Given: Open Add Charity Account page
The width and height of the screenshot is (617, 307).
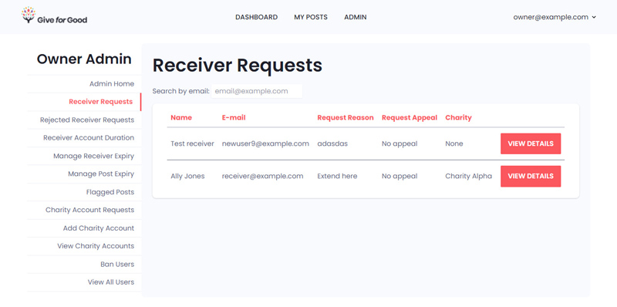Looking at the screenshot, I should click(99, 228).
